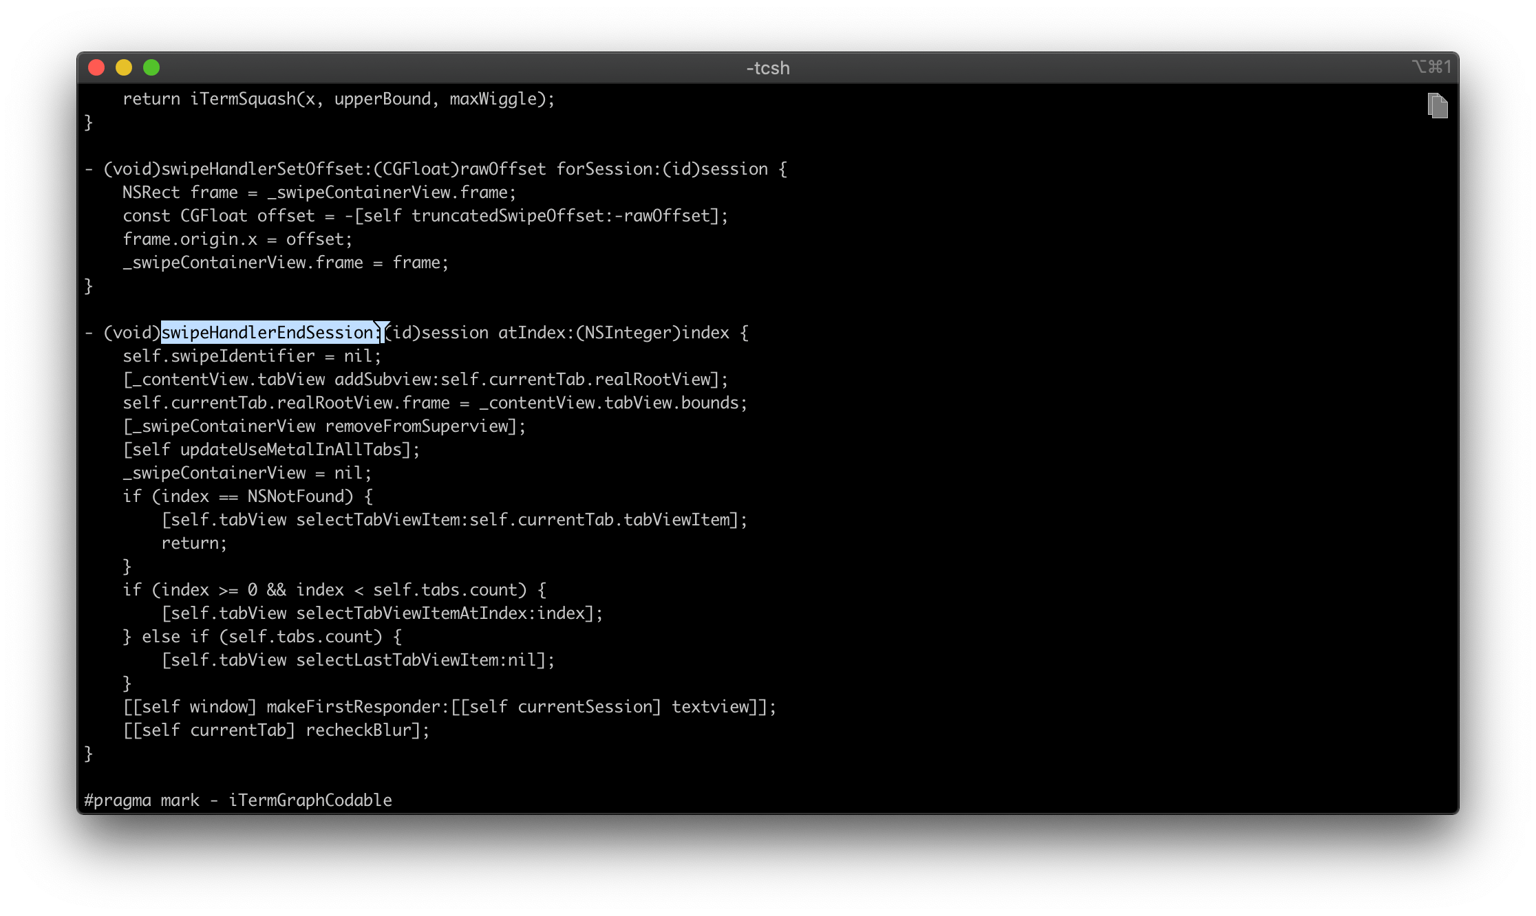The width and height of the screenshot is (1536, 916).
Task: Click the #pragma mark iTermGraphCodable line
Action: pos(237,800)
